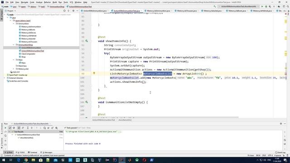Start debugging with the bug icon
290x163 pixels.
click(x=266, y=6)
